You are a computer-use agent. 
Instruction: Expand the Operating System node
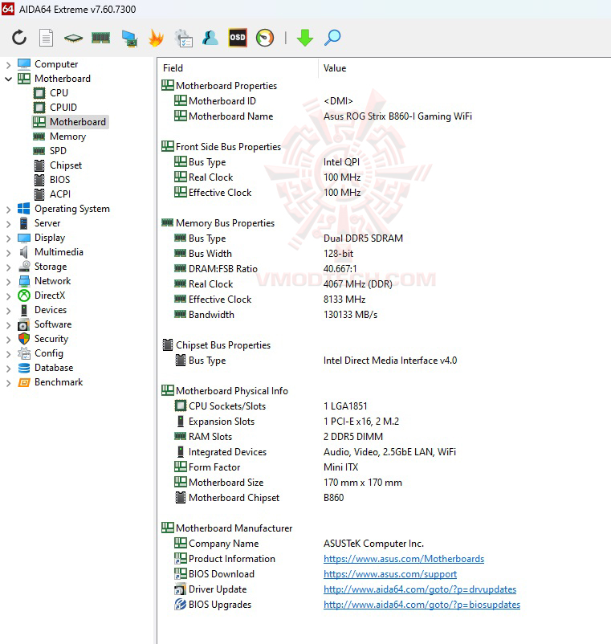(x=8, y=209)
